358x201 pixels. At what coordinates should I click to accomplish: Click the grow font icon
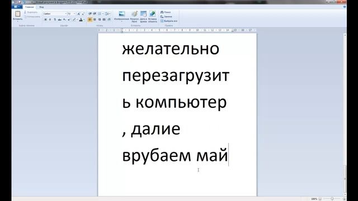click(x=78, y=14)
